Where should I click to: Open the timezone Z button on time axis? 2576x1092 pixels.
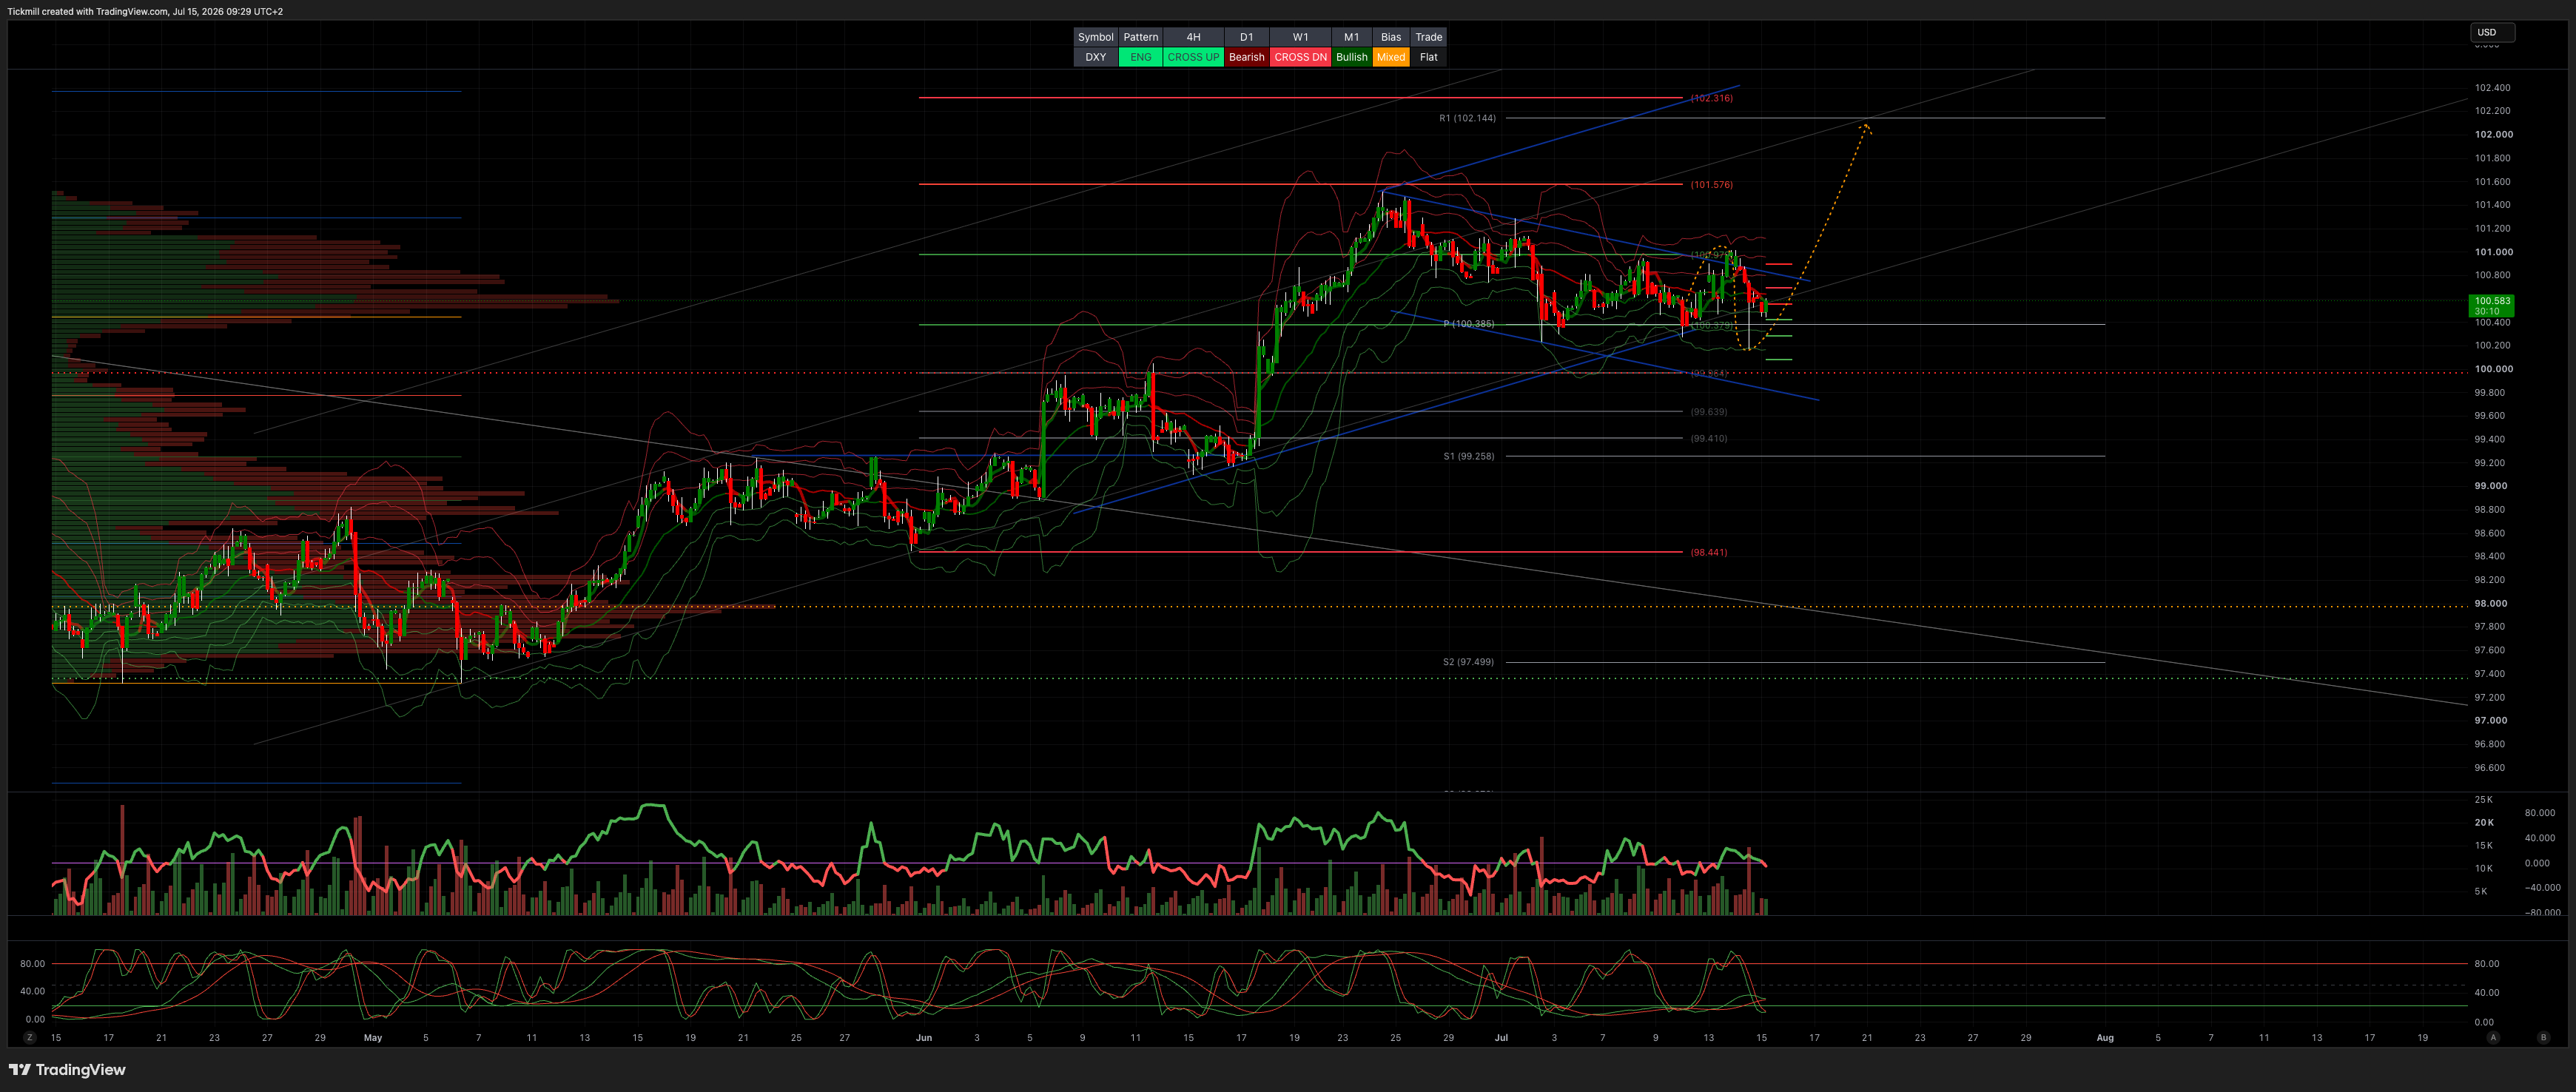[x=30, y=1038]
